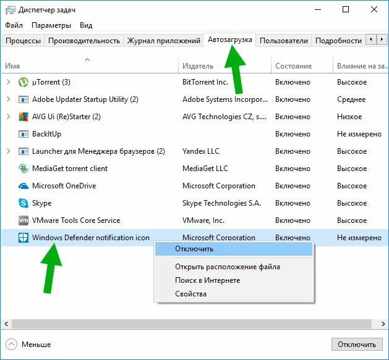Open the Файл menu
This screenshot has width=389, height=360.
tap(14, 25)
